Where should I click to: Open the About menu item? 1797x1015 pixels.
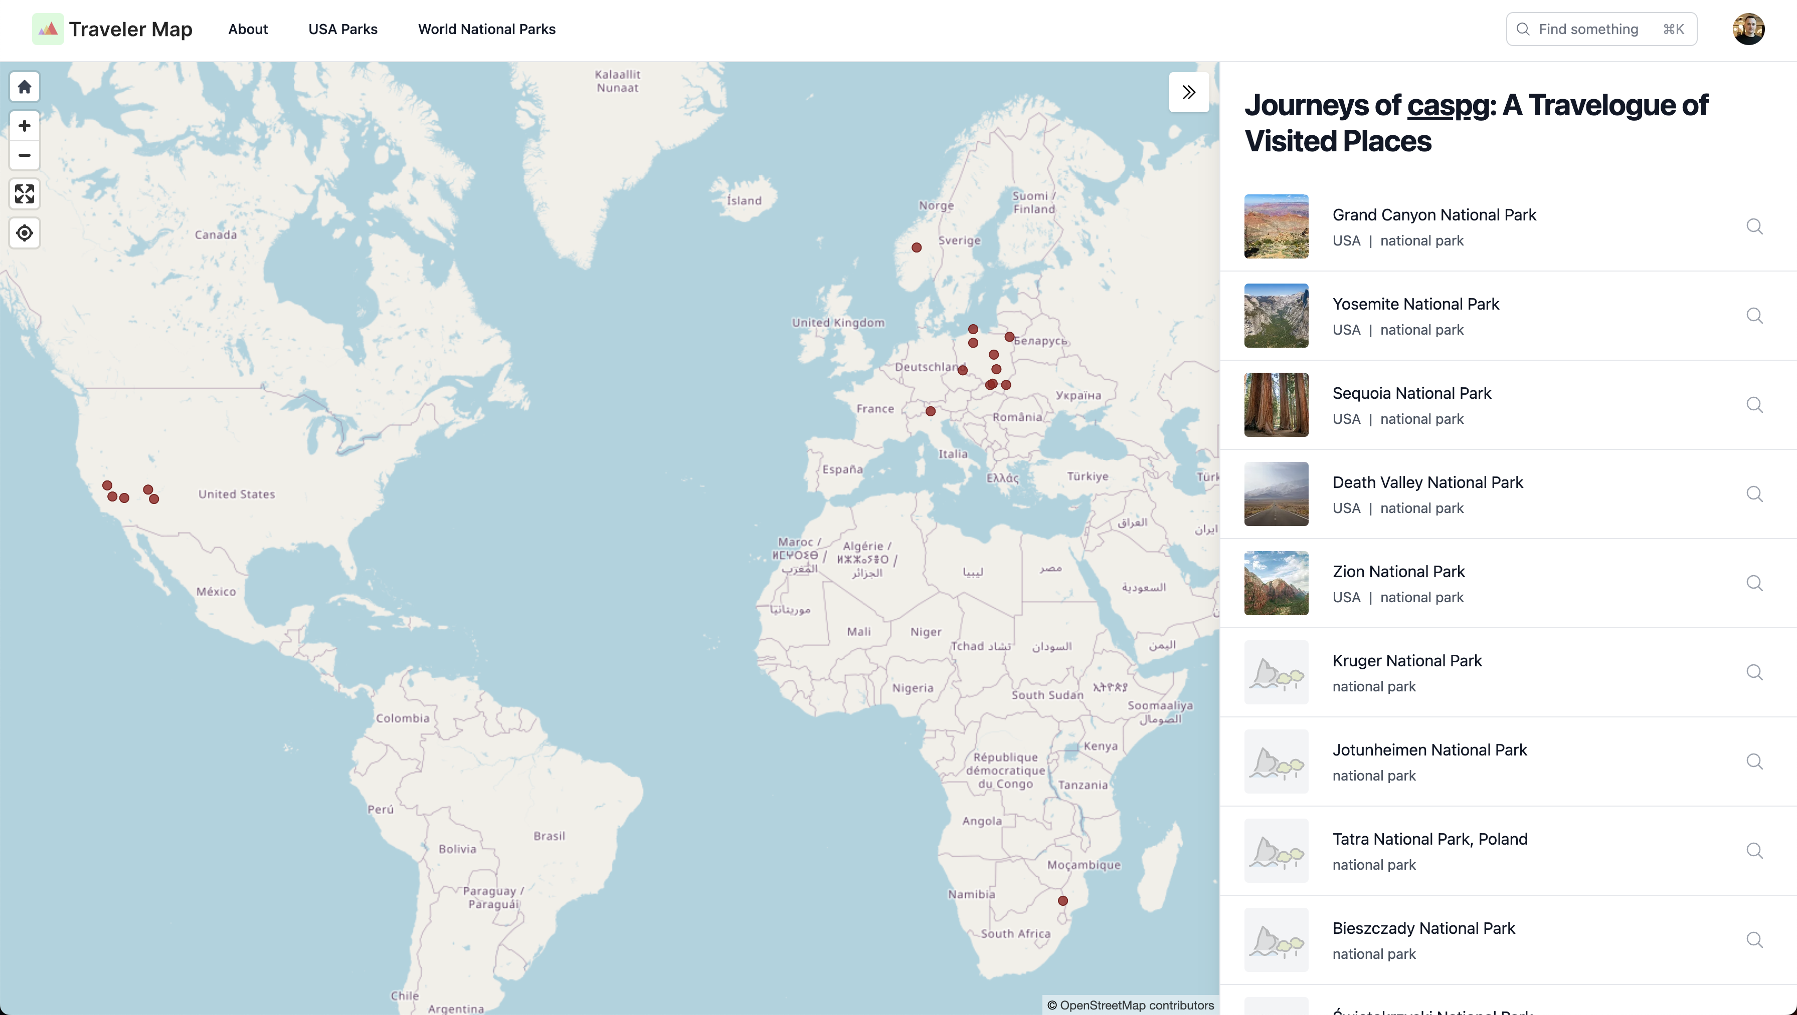coord(248,29)
